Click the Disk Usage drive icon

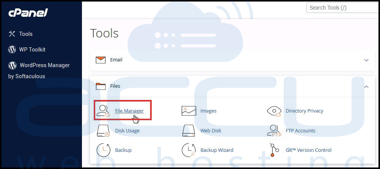103,131
